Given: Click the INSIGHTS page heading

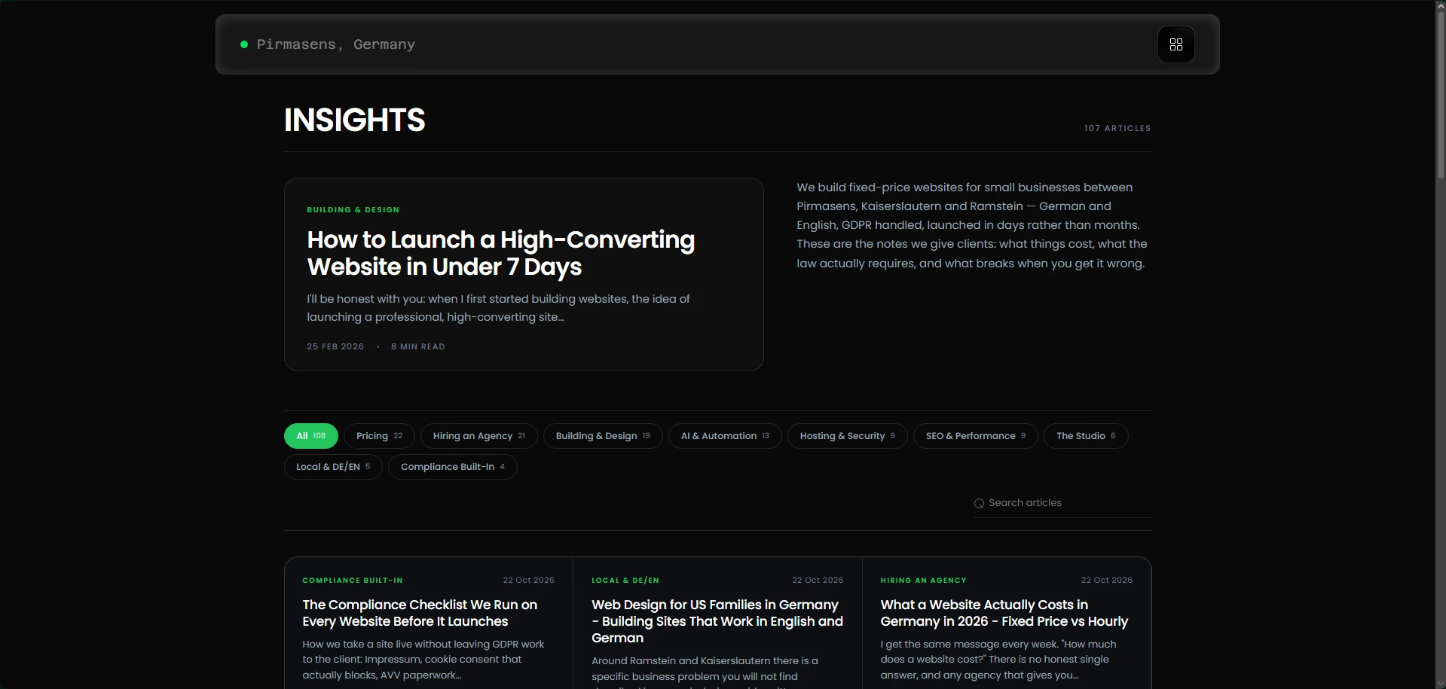Looking at the screenshot, I should click(354, 120).
